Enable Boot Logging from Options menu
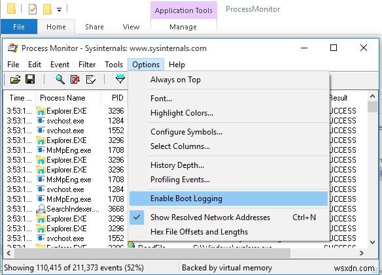Viewport: 382px width, 275px height. pos(228,199)
